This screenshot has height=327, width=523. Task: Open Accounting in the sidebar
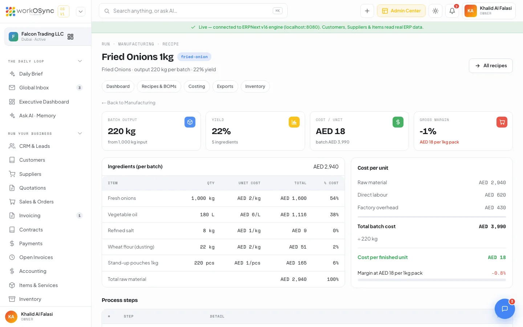point(45,271)
